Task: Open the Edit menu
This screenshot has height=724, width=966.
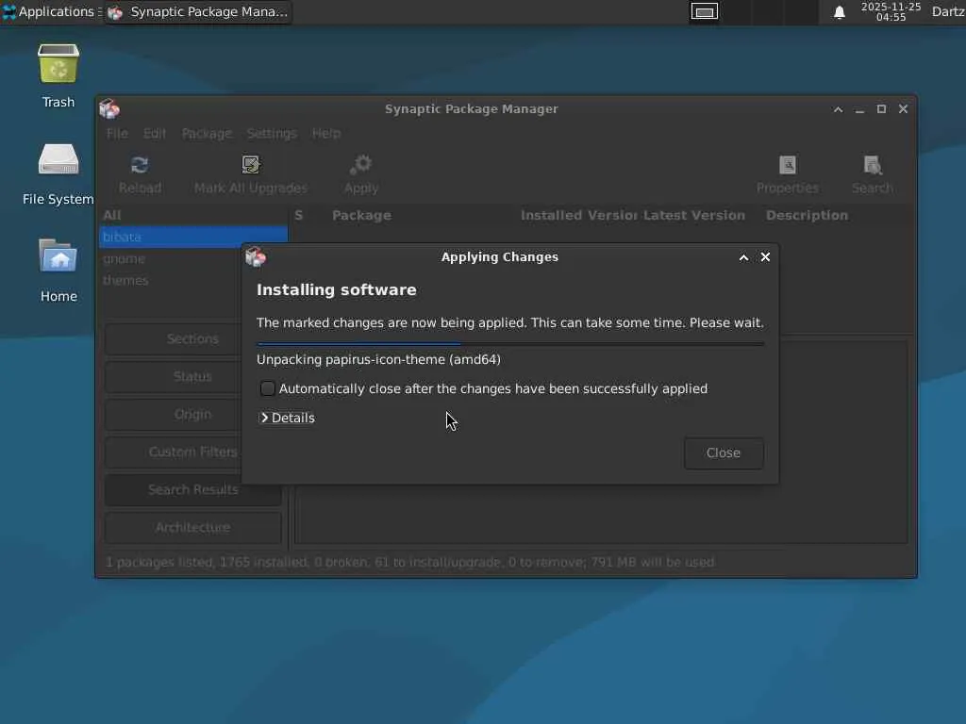Action: (155, 134)
